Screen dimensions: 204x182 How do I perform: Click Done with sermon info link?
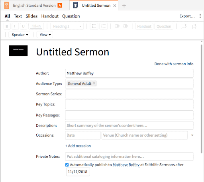tap(174, 64)
